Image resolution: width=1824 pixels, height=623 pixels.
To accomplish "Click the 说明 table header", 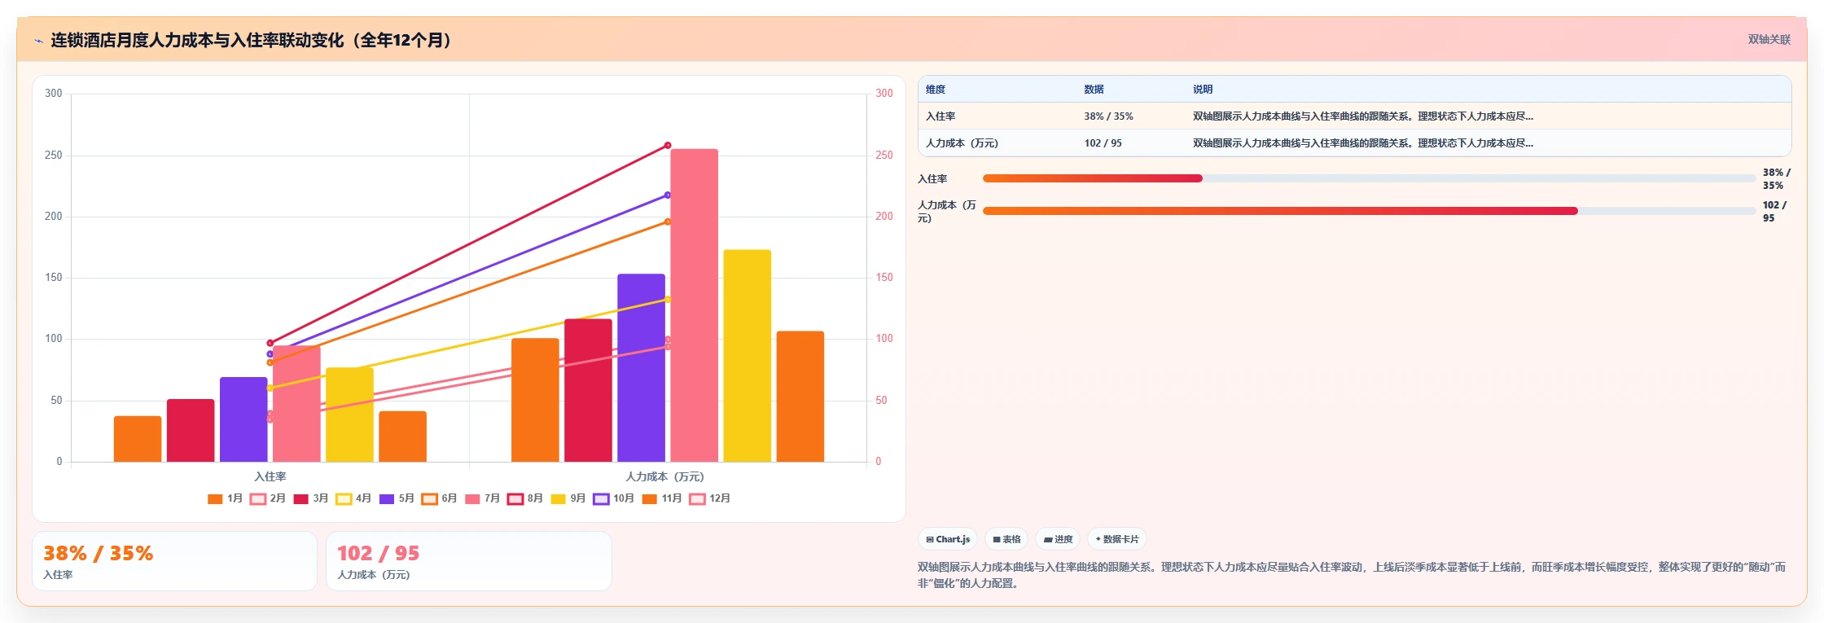I will [1203, 90].
